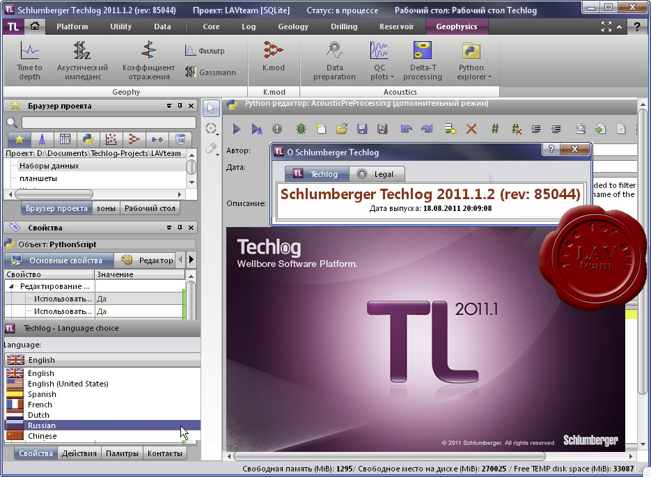The height and width of the screenshot is (477, 651).
Task: Select Наборы данных tree item
Action: (49, 166)
